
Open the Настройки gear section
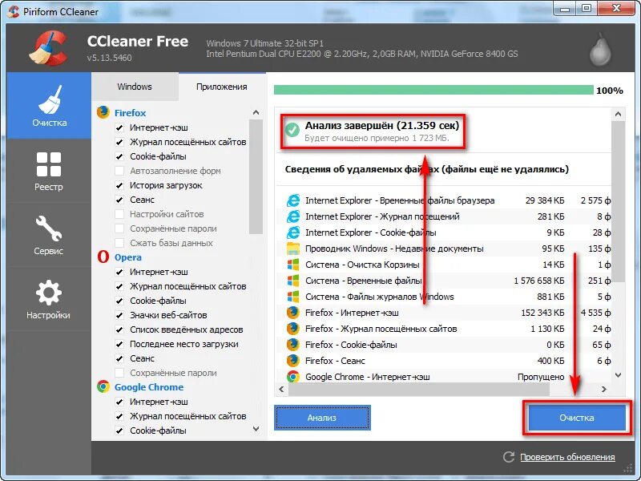(x=49, y=299)
